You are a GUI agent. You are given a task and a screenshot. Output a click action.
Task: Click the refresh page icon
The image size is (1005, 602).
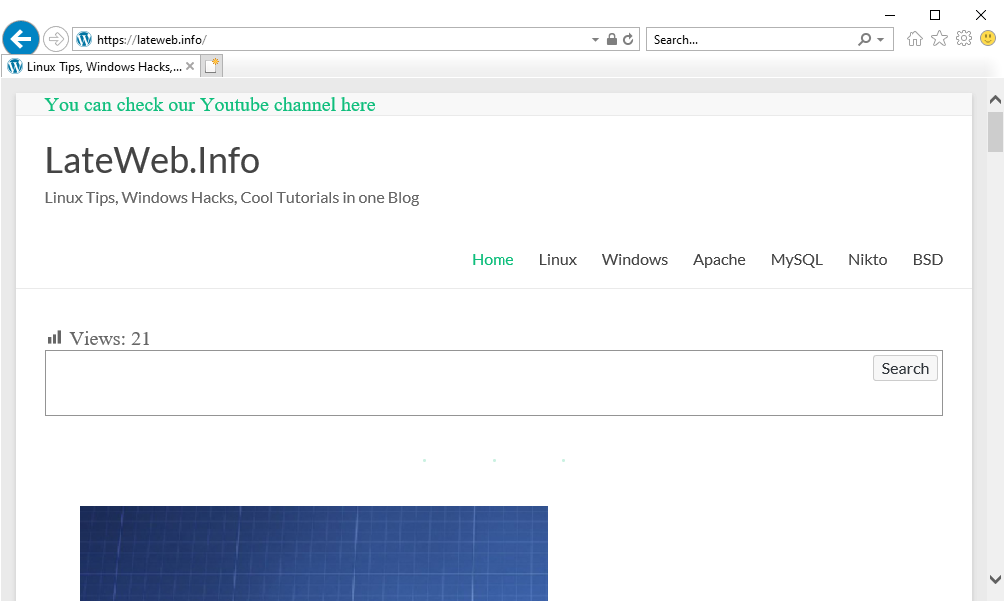628,40
